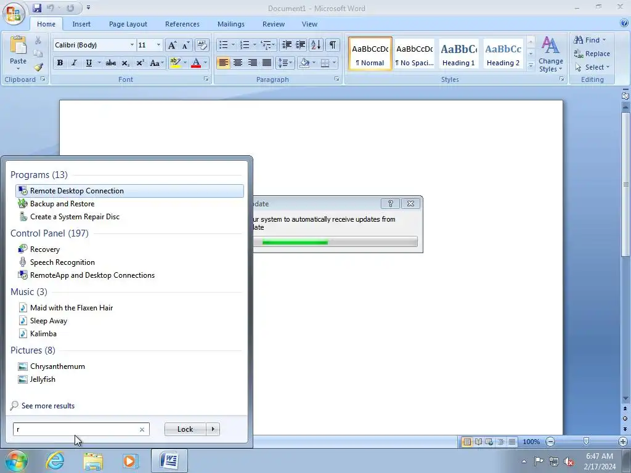
Task: Toggle Bold formatting
Action: click(60, 63)
